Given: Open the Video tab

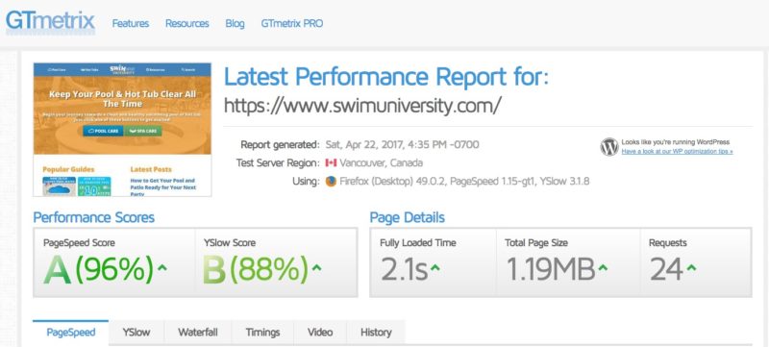Looking at the screenshot, I should (320, 333).
